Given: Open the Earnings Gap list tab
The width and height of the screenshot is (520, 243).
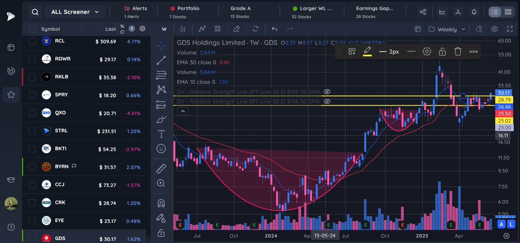Looking at the screenshot, I should click(375, 12).
